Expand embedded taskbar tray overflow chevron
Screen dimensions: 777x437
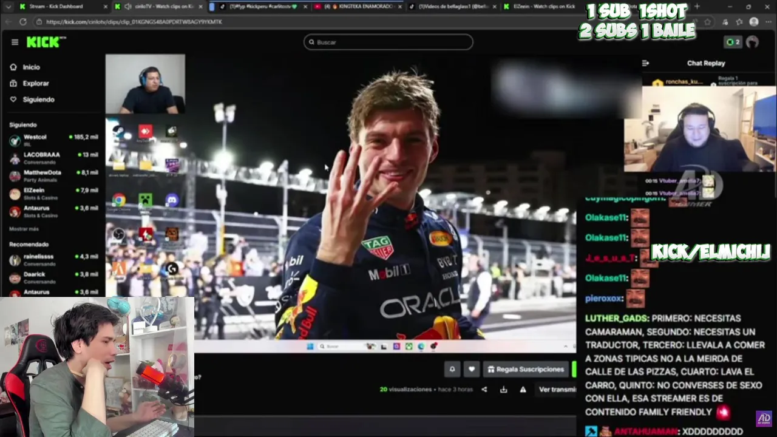point(566,347)
